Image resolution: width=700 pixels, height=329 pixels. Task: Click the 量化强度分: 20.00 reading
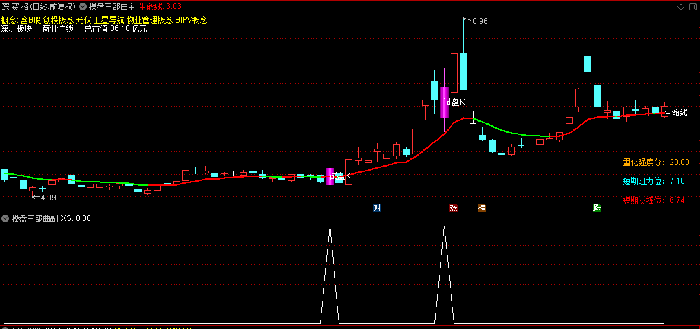click(x=656, y=162)
